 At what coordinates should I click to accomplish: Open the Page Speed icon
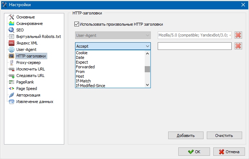point(12,89)
